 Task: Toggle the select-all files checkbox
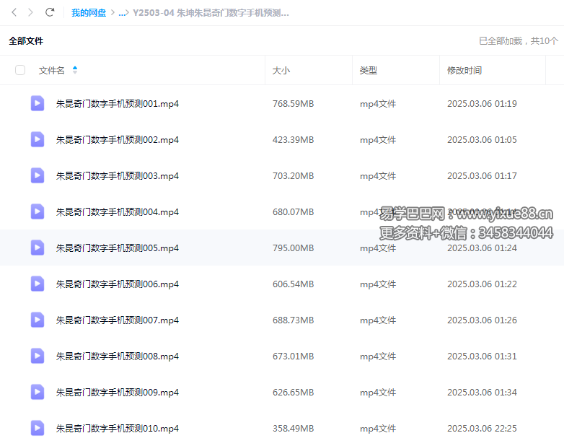[20, 70]
